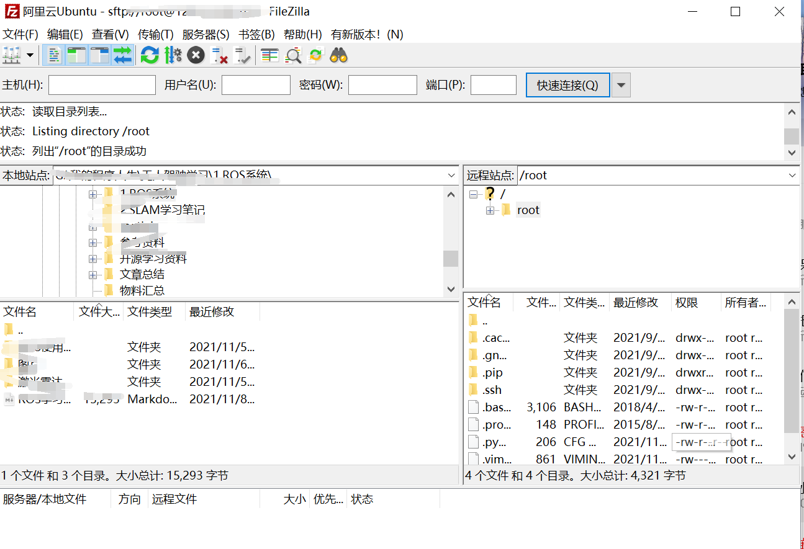Toggle the remote directory tree display

tap(99, 55)
